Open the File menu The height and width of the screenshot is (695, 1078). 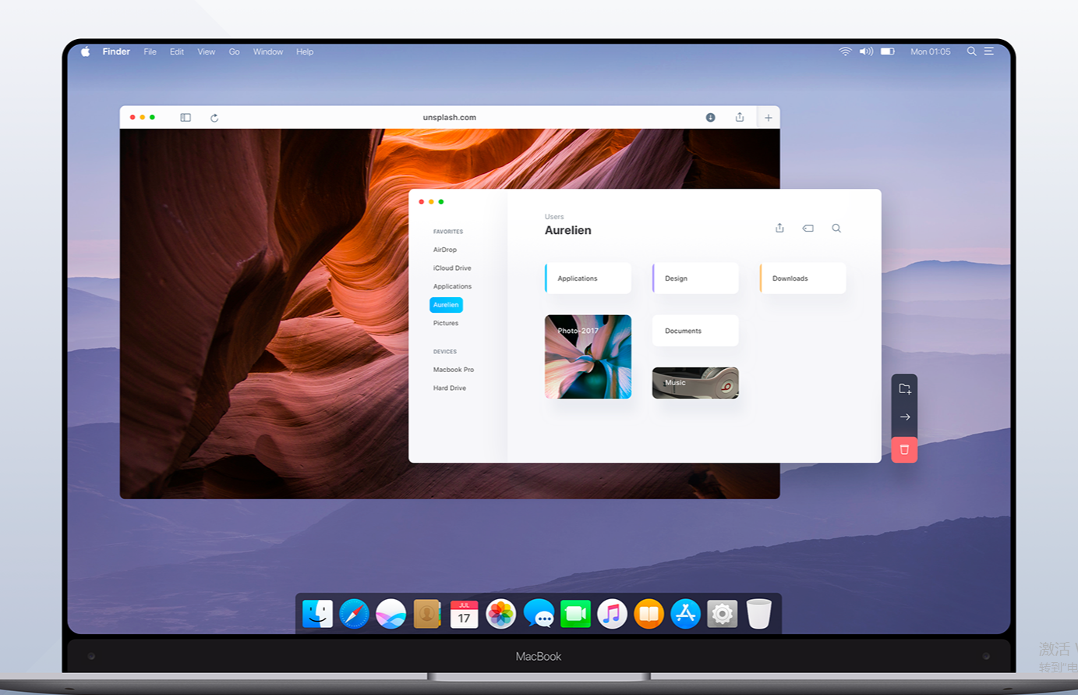click(x=150, y=51)
